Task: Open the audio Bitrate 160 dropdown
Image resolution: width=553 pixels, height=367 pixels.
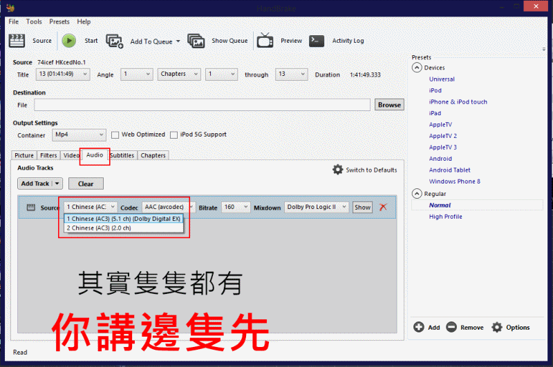Action: tap(236, 207)
